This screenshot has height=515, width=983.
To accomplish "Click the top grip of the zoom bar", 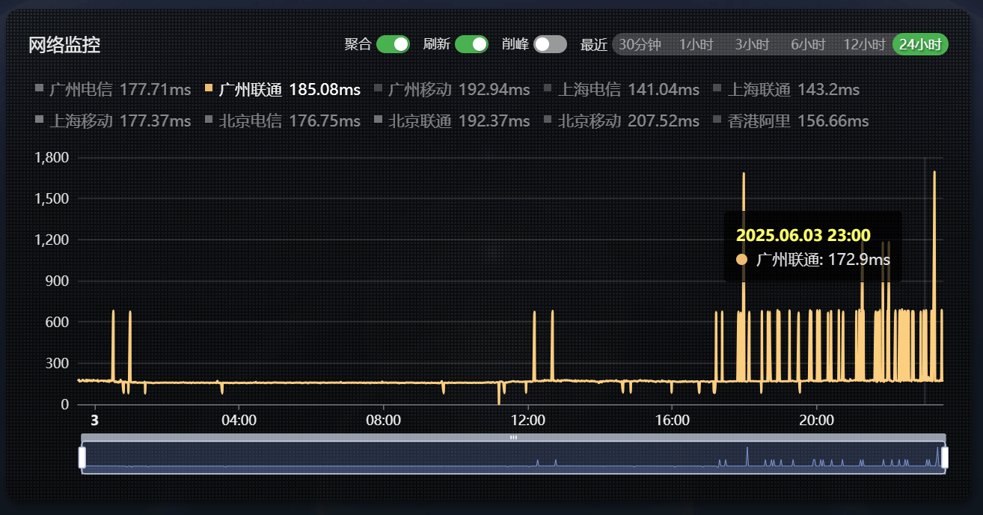I will coord(513,437).
